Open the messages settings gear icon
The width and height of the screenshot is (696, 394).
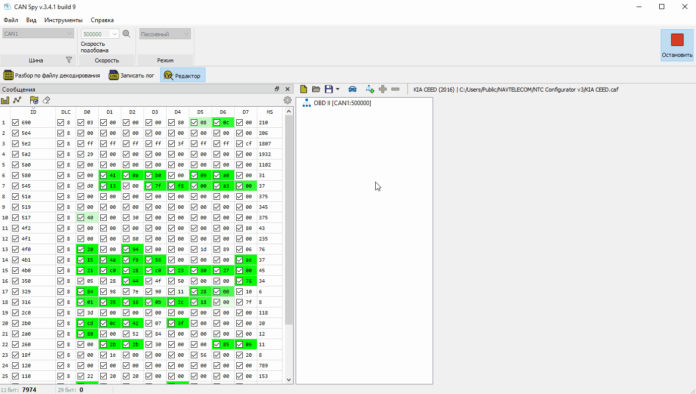tap(288, 100)
